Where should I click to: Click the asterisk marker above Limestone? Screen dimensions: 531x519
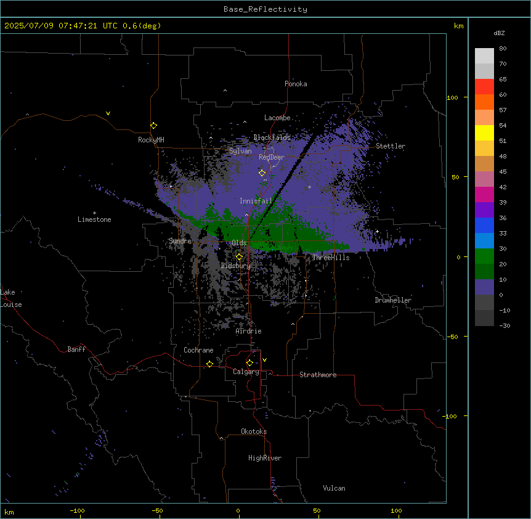tap(94, 213)
